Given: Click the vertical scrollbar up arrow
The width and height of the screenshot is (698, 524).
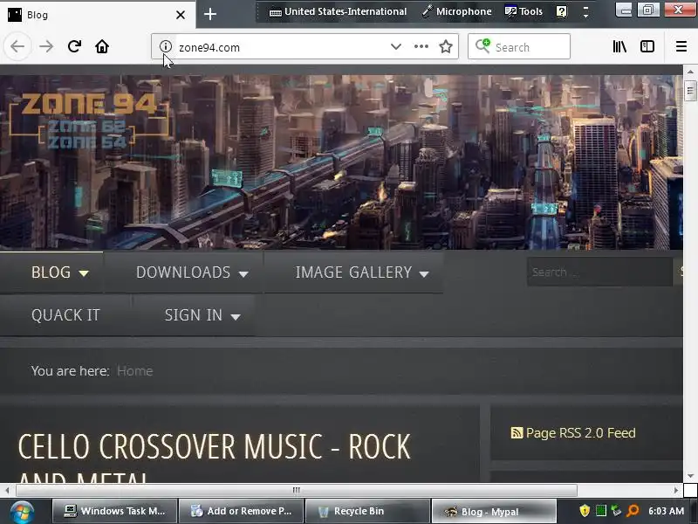Looking at the screenshot, I should [x=690, y=72].
